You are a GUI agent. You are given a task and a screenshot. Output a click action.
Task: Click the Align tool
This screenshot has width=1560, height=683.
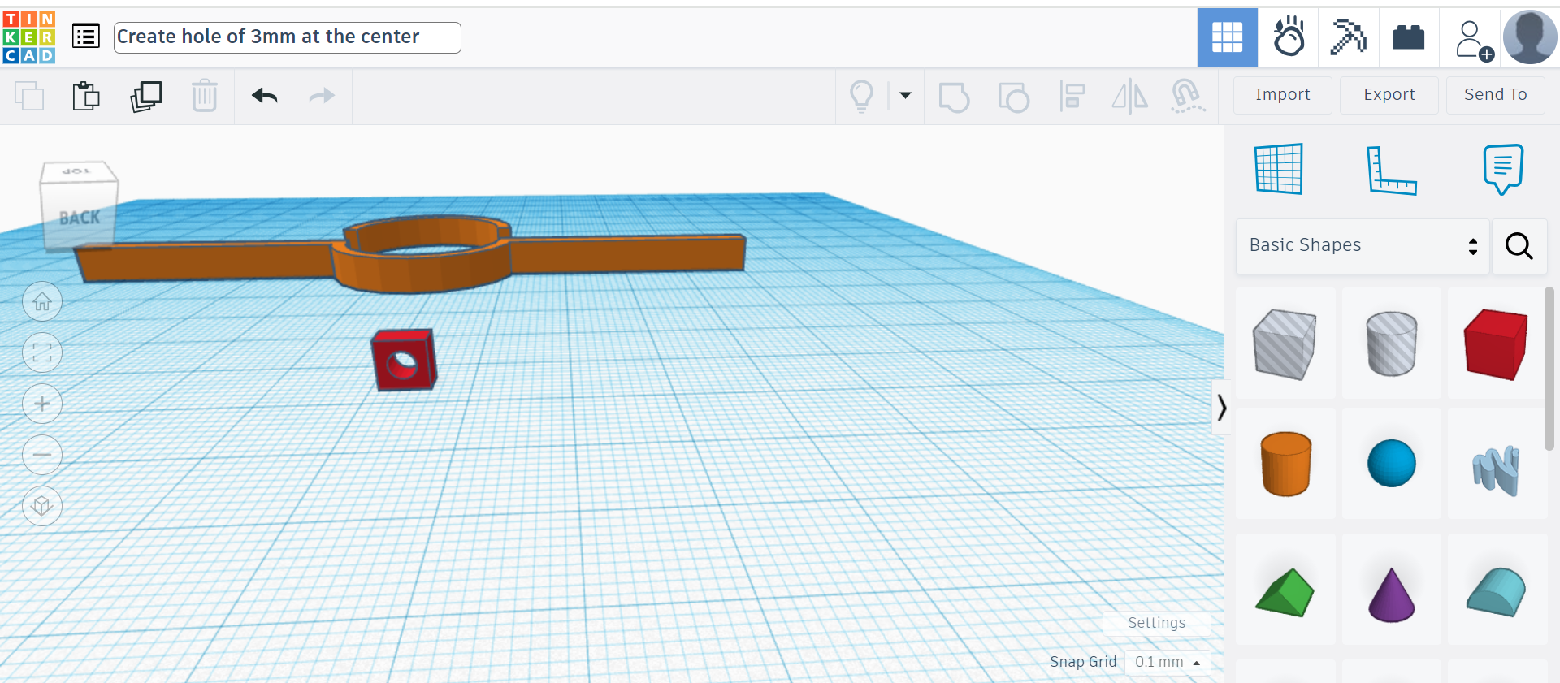(1072, 97)
